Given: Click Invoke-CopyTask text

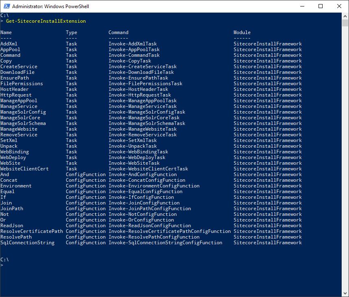Looking at the screenshot, I should (130, 61).
